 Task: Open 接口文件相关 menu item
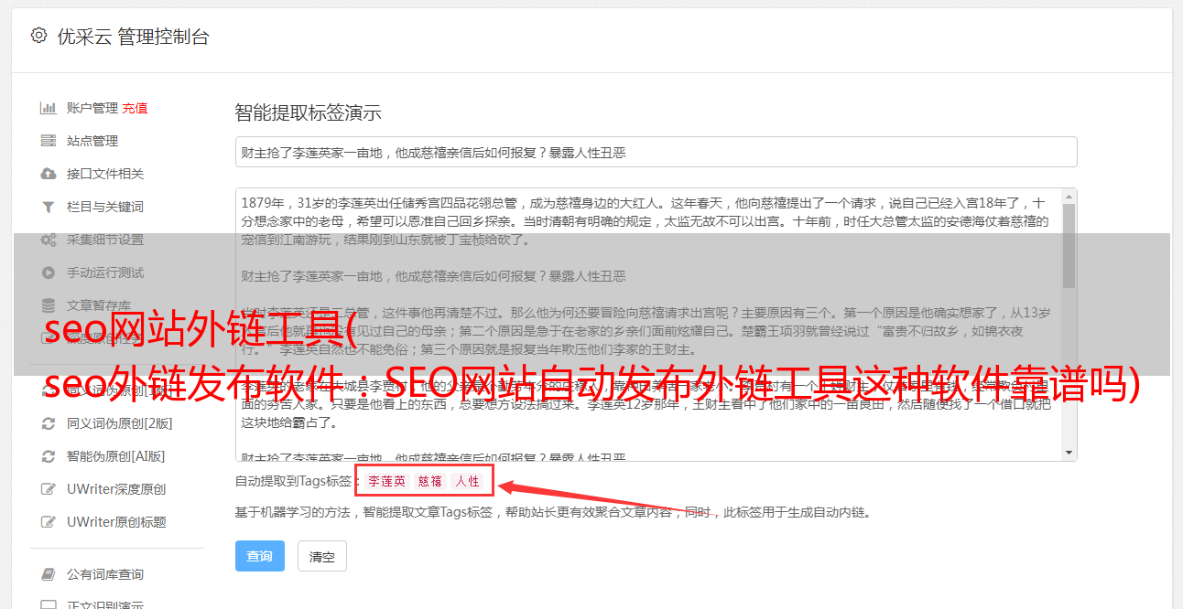[x=105, y=174]
